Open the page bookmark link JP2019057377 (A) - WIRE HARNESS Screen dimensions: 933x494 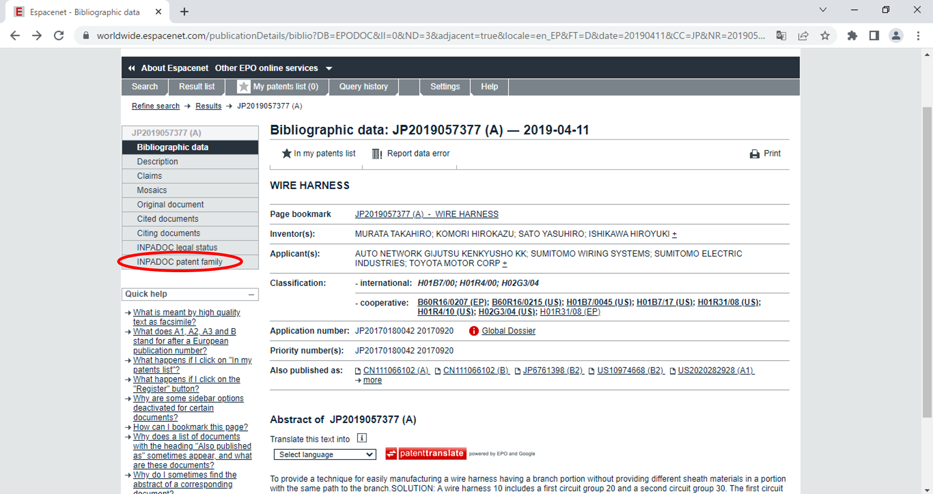(x=426, y=214)
